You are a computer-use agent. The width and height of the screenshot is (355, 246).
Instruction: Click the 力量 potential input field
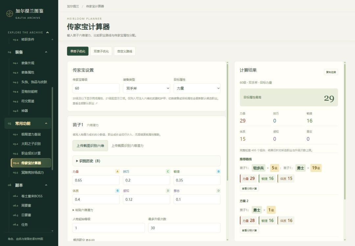click(x=96, y=180)
